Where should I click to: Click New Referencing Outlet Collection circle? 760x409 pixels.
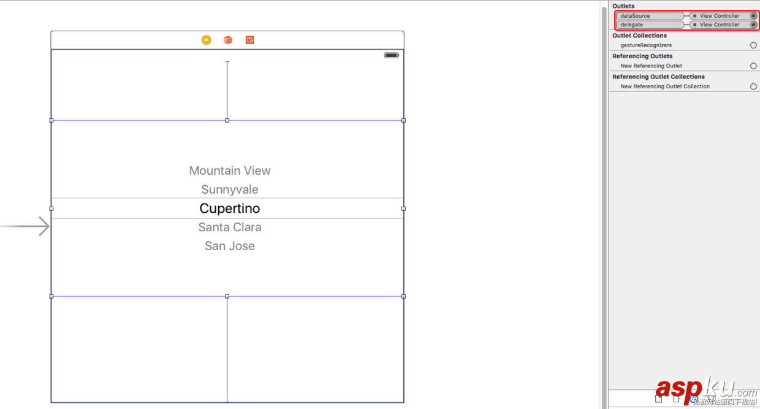[753, 86]
